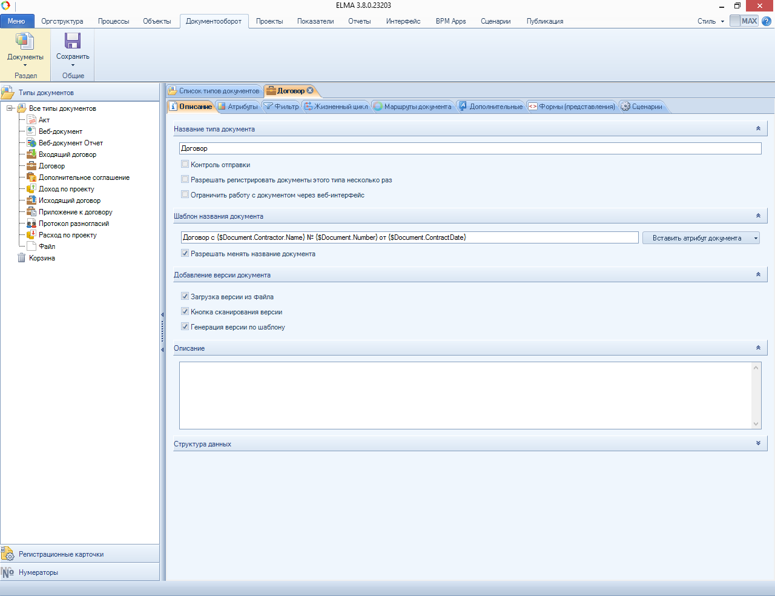Click the Описание text area
This screenshot has height=596, width=775.
[x=465, y=395]
